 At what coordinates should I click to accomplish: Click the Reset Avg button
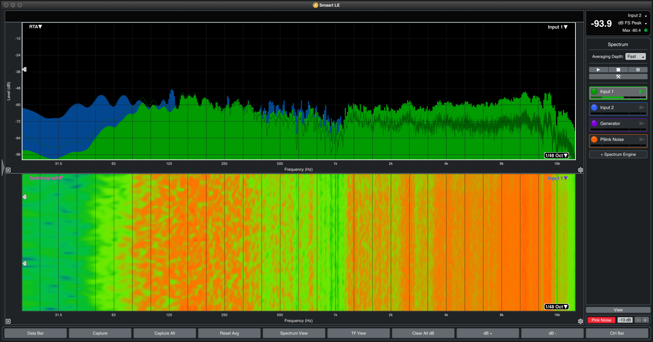pos(229,333)
